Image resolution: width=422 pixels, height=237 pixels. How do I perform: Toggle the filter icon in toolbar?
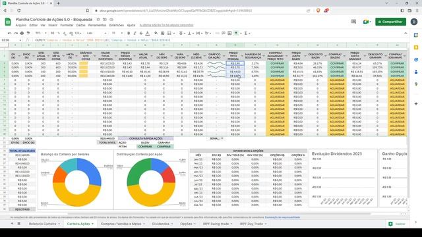coord(236,33)
